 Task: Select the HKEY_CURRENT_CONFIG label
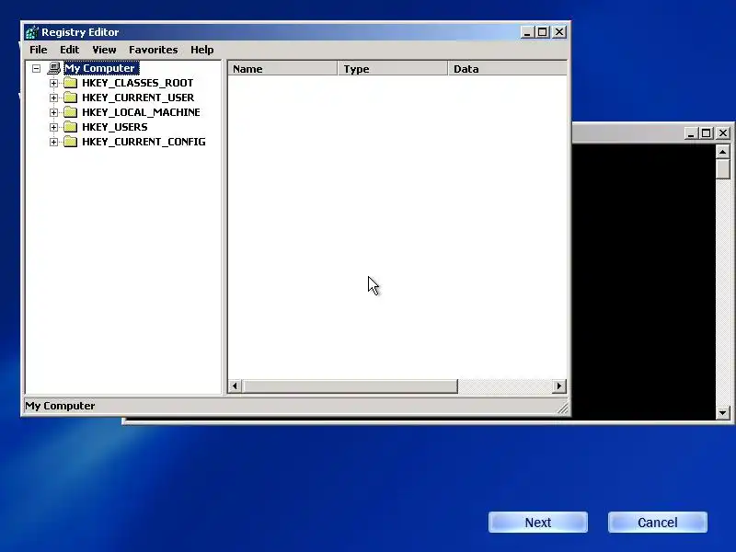144,142
